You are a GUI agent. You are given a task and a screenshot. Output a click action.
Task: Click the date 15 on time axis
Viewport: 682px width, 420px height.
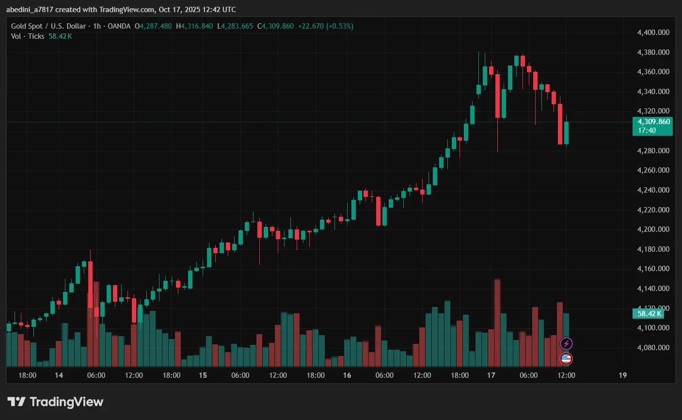[203, 375]
